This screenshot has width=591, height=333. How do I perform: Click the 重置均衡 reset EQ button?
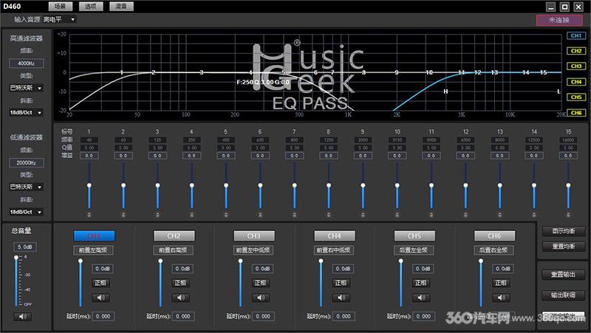click(564, 247)
